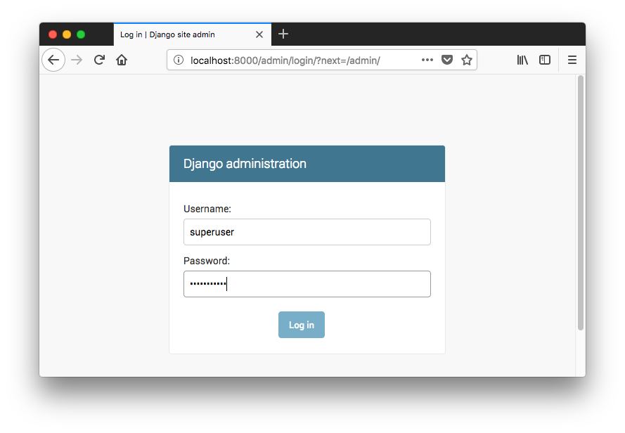
Task: Go back with the browser back arrow
Action: coord(53,60)
